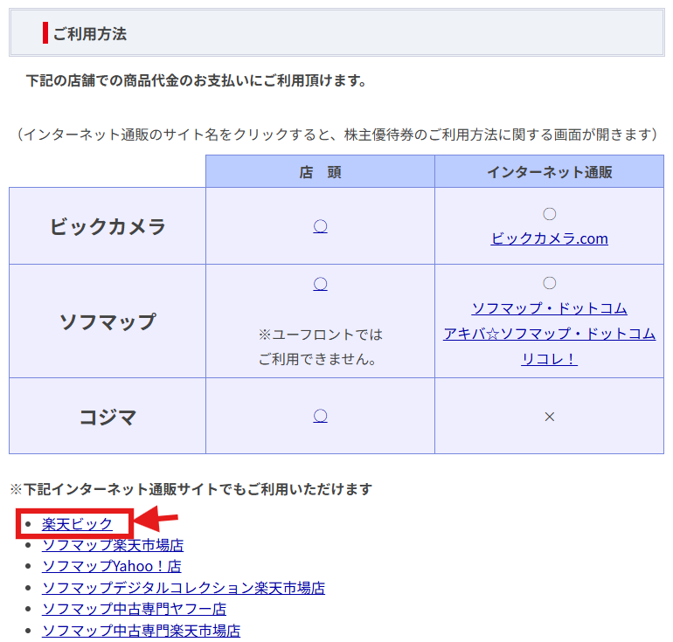Open the ビックカメラ.com link
The image size is (673, 642).
[550, 238]
